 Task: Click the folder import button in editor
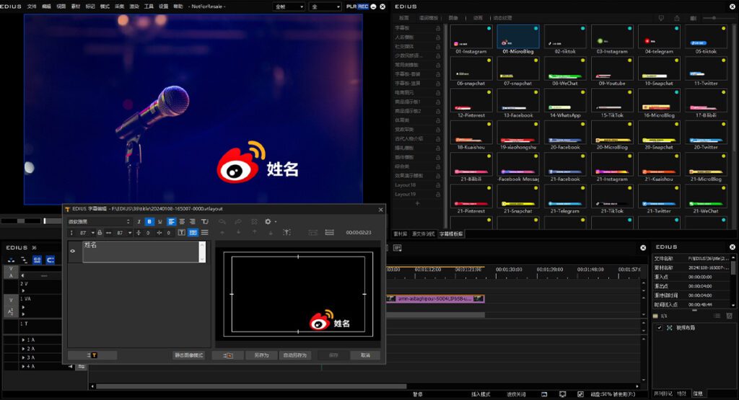tap(227, 355)
